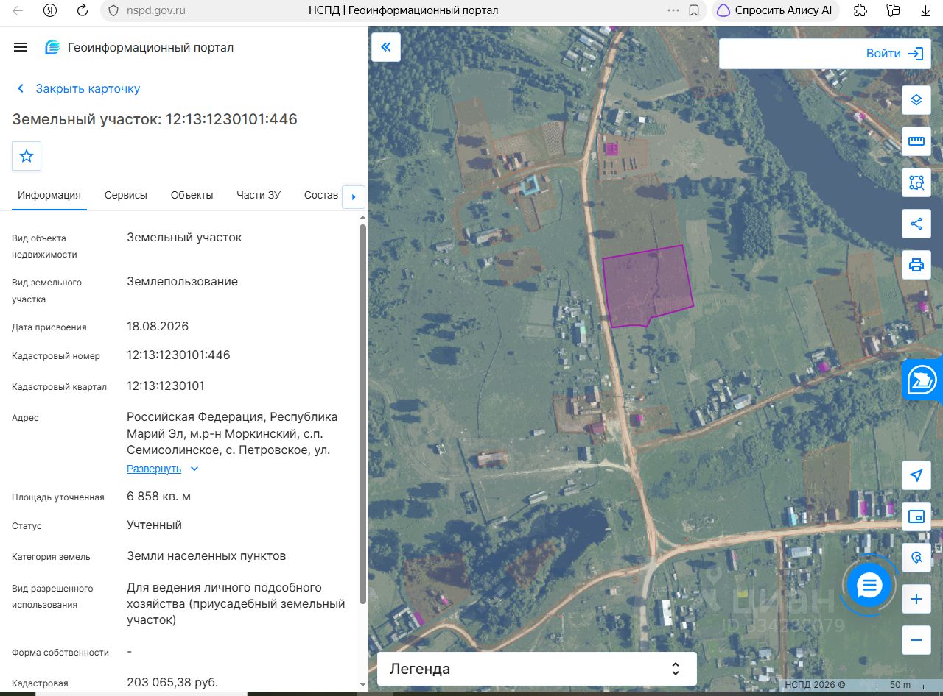
Task: Switch to the Сервисы tab
Action: coord(126,195)
